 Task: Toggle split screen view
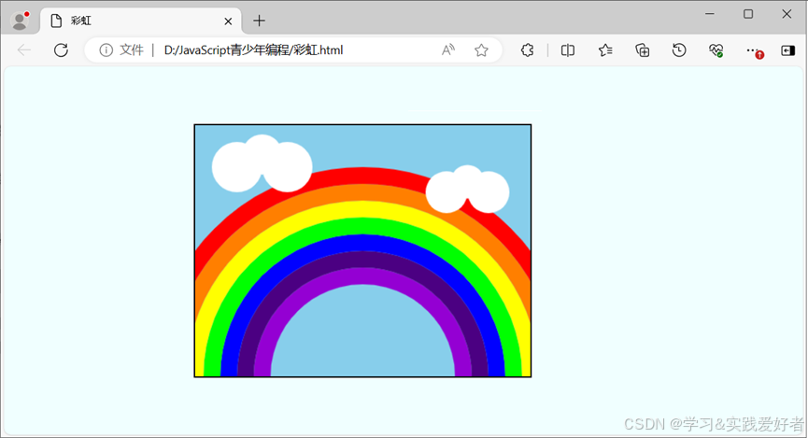pyautogui.click(x=567, y=50)
